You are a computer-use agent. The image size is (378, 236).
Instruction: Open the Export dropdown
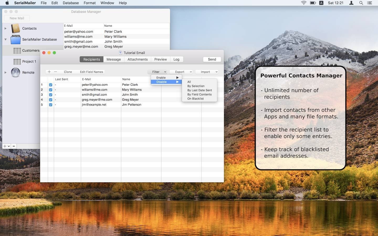(181, 72)
